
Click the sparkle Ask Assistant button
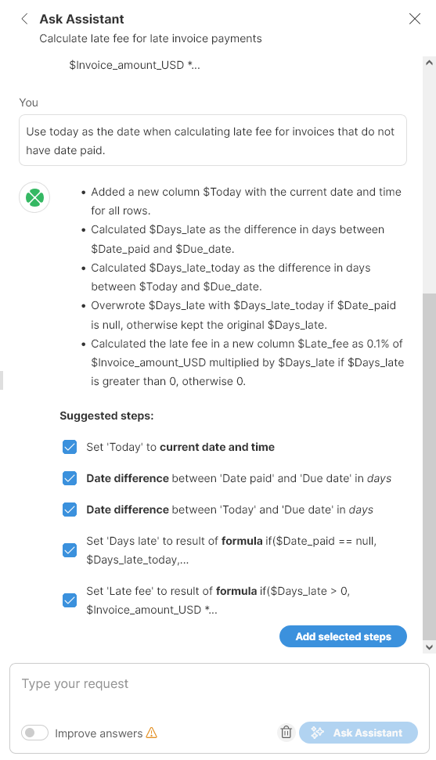point(359,733)
